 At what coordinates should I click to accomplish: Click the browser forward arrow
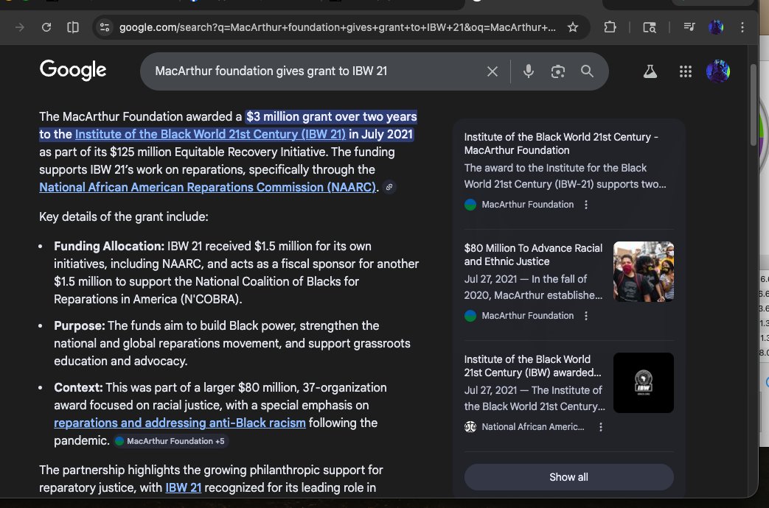click(x=20, y=27)
